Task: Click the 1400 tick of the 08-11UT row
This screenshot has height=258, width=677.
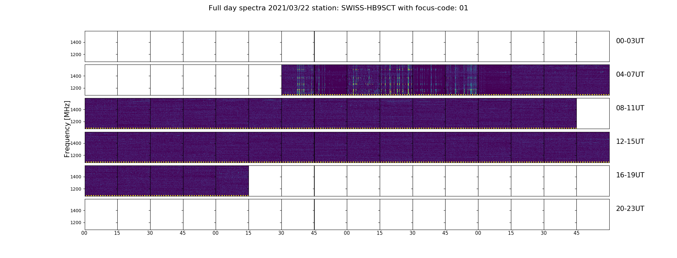Action: pyautogui.click(x=76, y=110)
